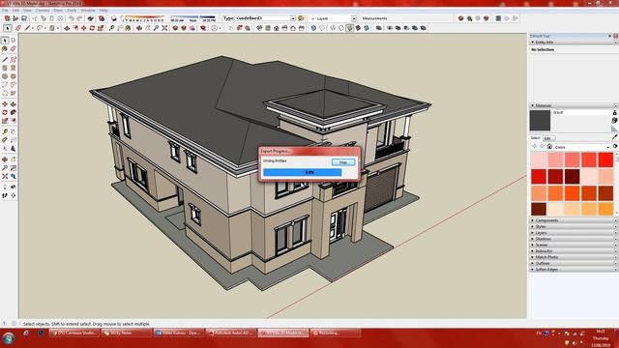Choose the Line tool in left toolbar
619x348 pixels.
(x=5, y=59)
